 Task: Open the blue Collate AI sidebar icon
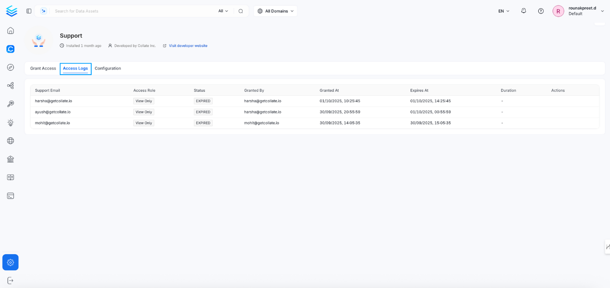point(11,49)
